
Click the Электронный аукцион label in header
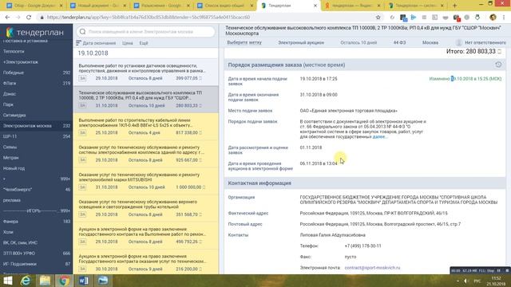pos(301,42)
